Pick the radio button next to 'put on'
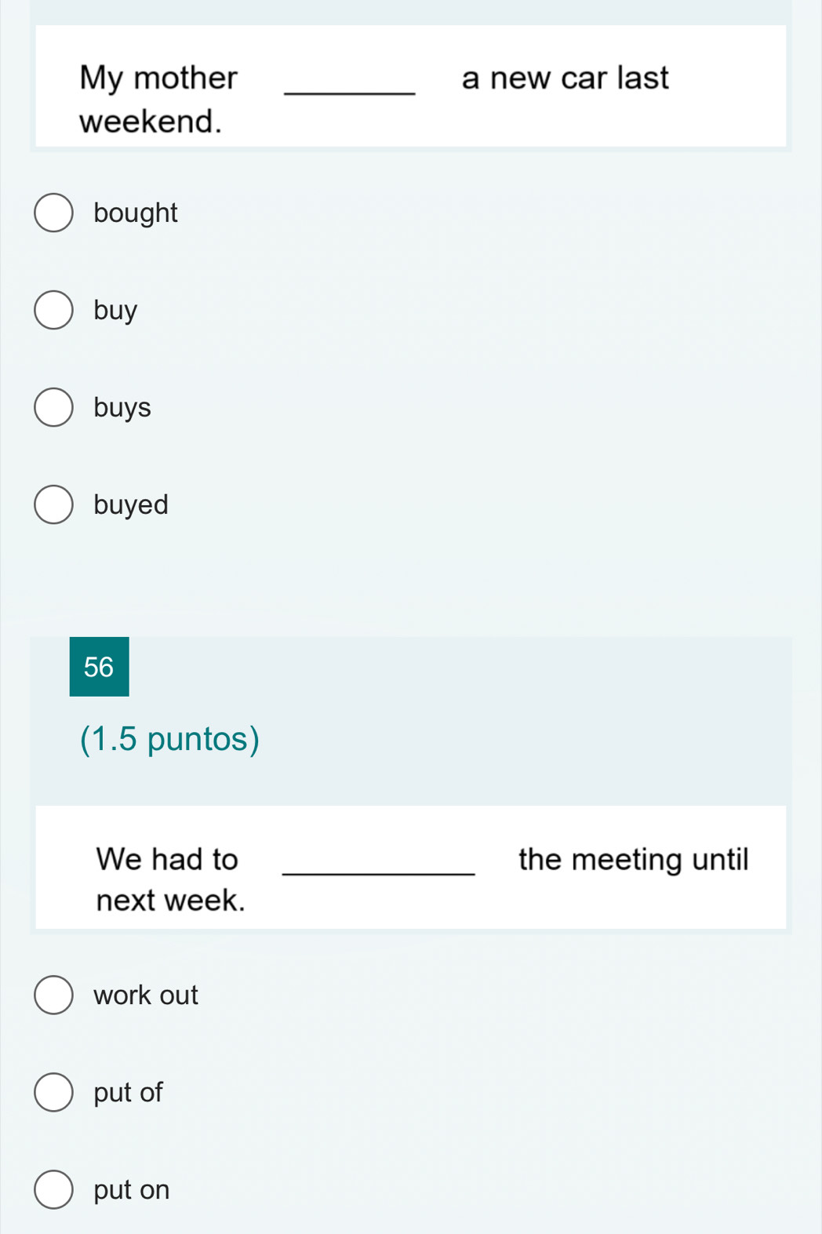Viewport: 822px width, 1234px height. click(53, 1189)
